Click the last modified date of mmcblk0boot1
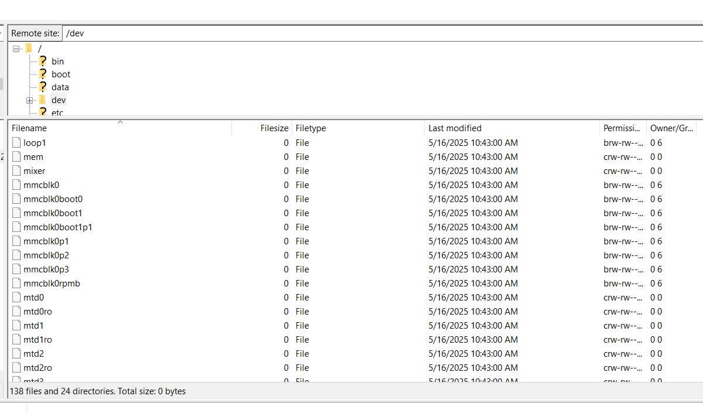This screenshot has height=413, width=703. pos(473,213)
